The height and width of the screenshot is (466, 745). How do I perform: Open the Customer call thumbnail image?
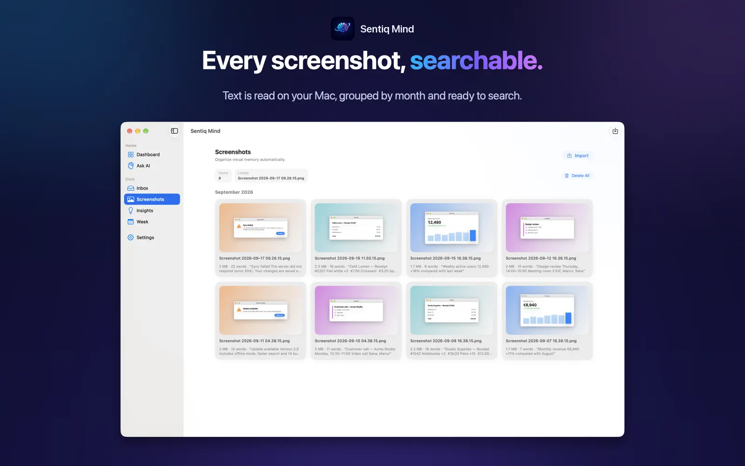pos(356,310)
